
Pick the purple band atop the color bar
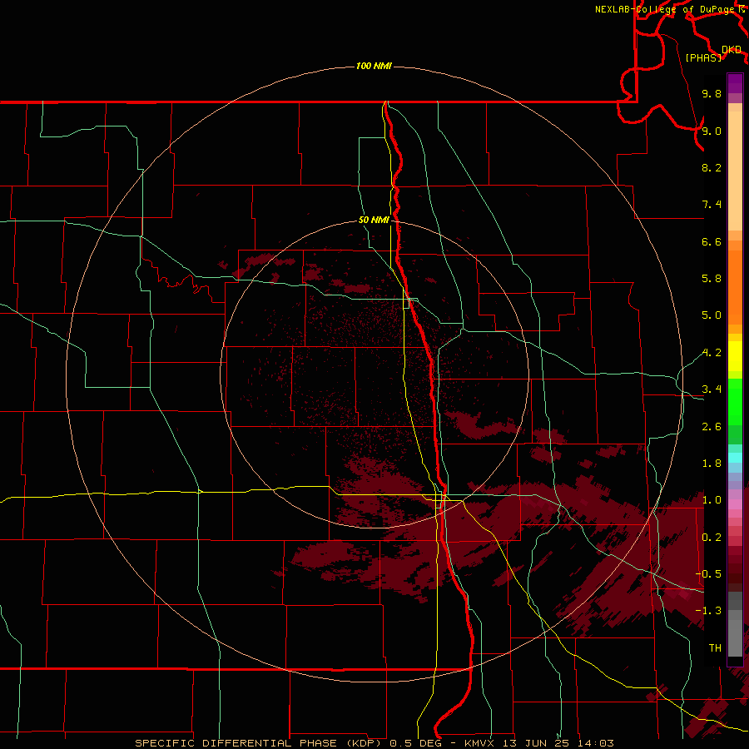click(735, 83)
